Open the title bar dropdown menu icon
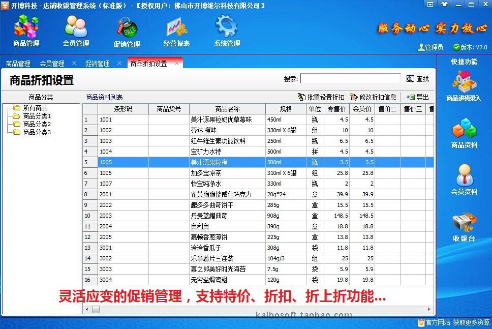The width and height of the screenshot is (492, 329). (430, 5)
